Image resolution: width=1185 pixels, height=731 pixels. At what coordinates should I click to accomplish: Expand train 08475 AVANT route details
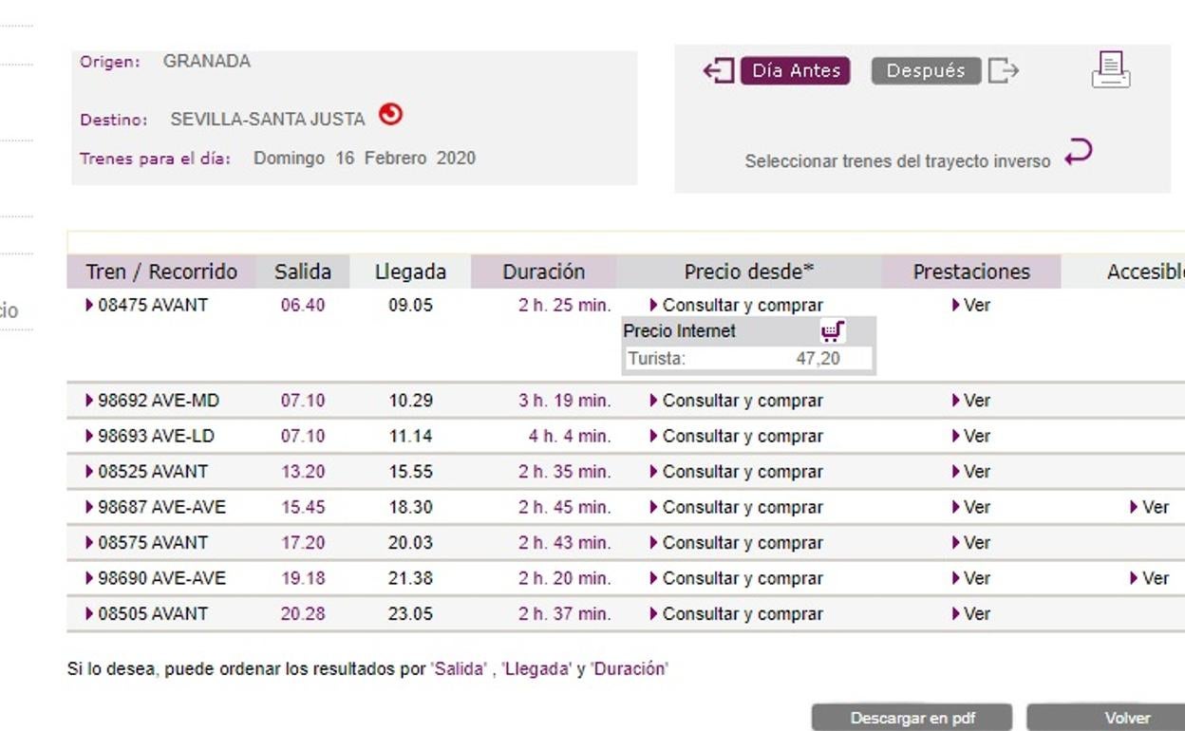tap(146, 306)
